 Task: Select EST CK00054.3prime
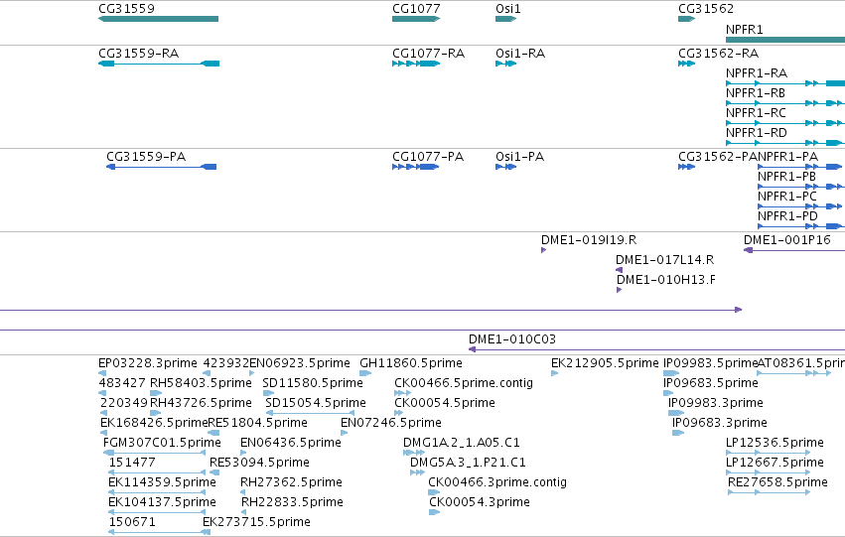435,513
